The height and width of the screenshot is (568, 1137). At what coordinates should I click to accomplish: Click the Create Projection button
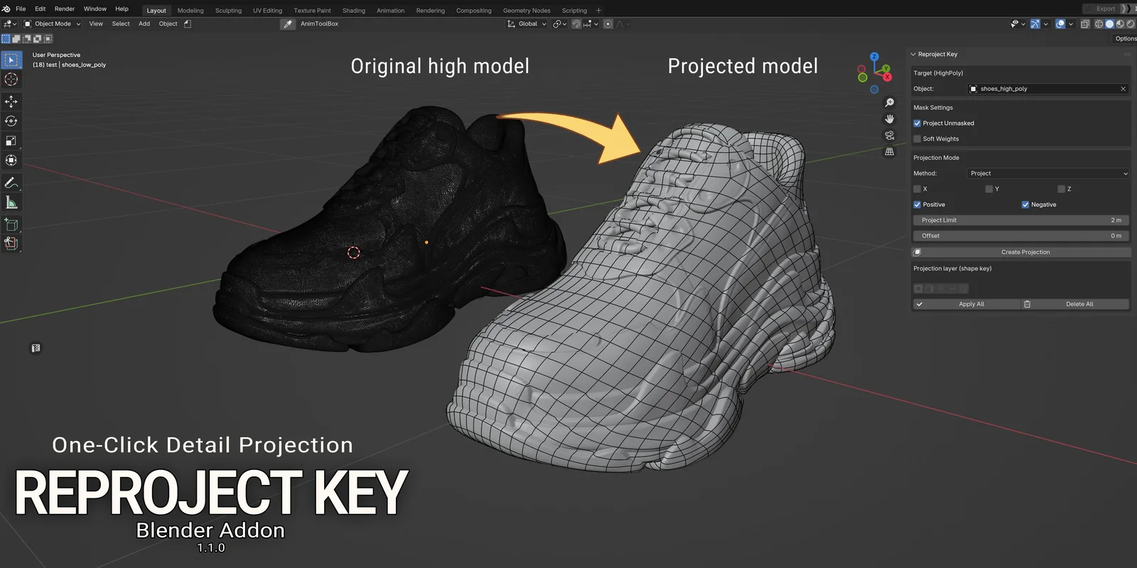[x=1021, y=252]
